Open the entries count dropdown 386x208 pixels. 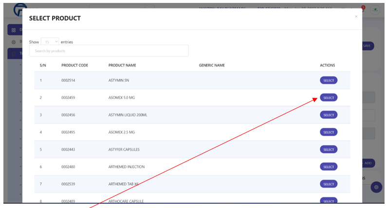[50, 42]
